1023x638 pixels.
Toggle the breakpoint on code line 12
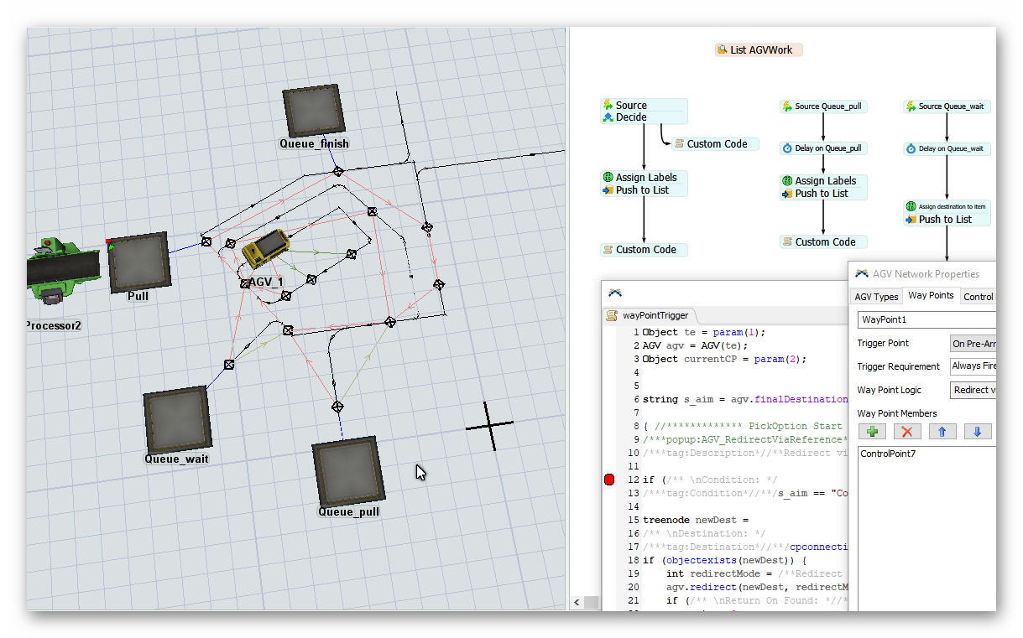[x=609, y=480]
